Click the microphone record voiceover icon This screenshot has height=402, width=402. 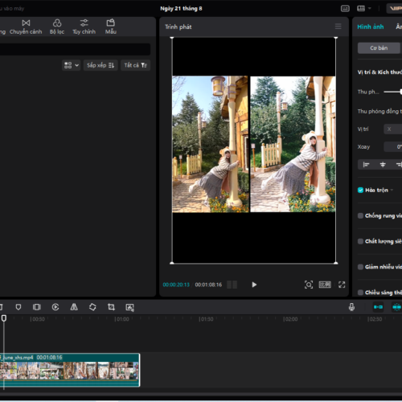tap(351, 307)
